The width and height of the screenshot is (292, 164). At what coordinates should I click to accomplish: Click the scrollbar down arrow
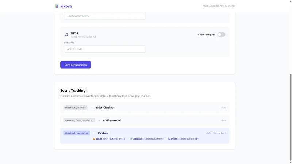(291, 163)
